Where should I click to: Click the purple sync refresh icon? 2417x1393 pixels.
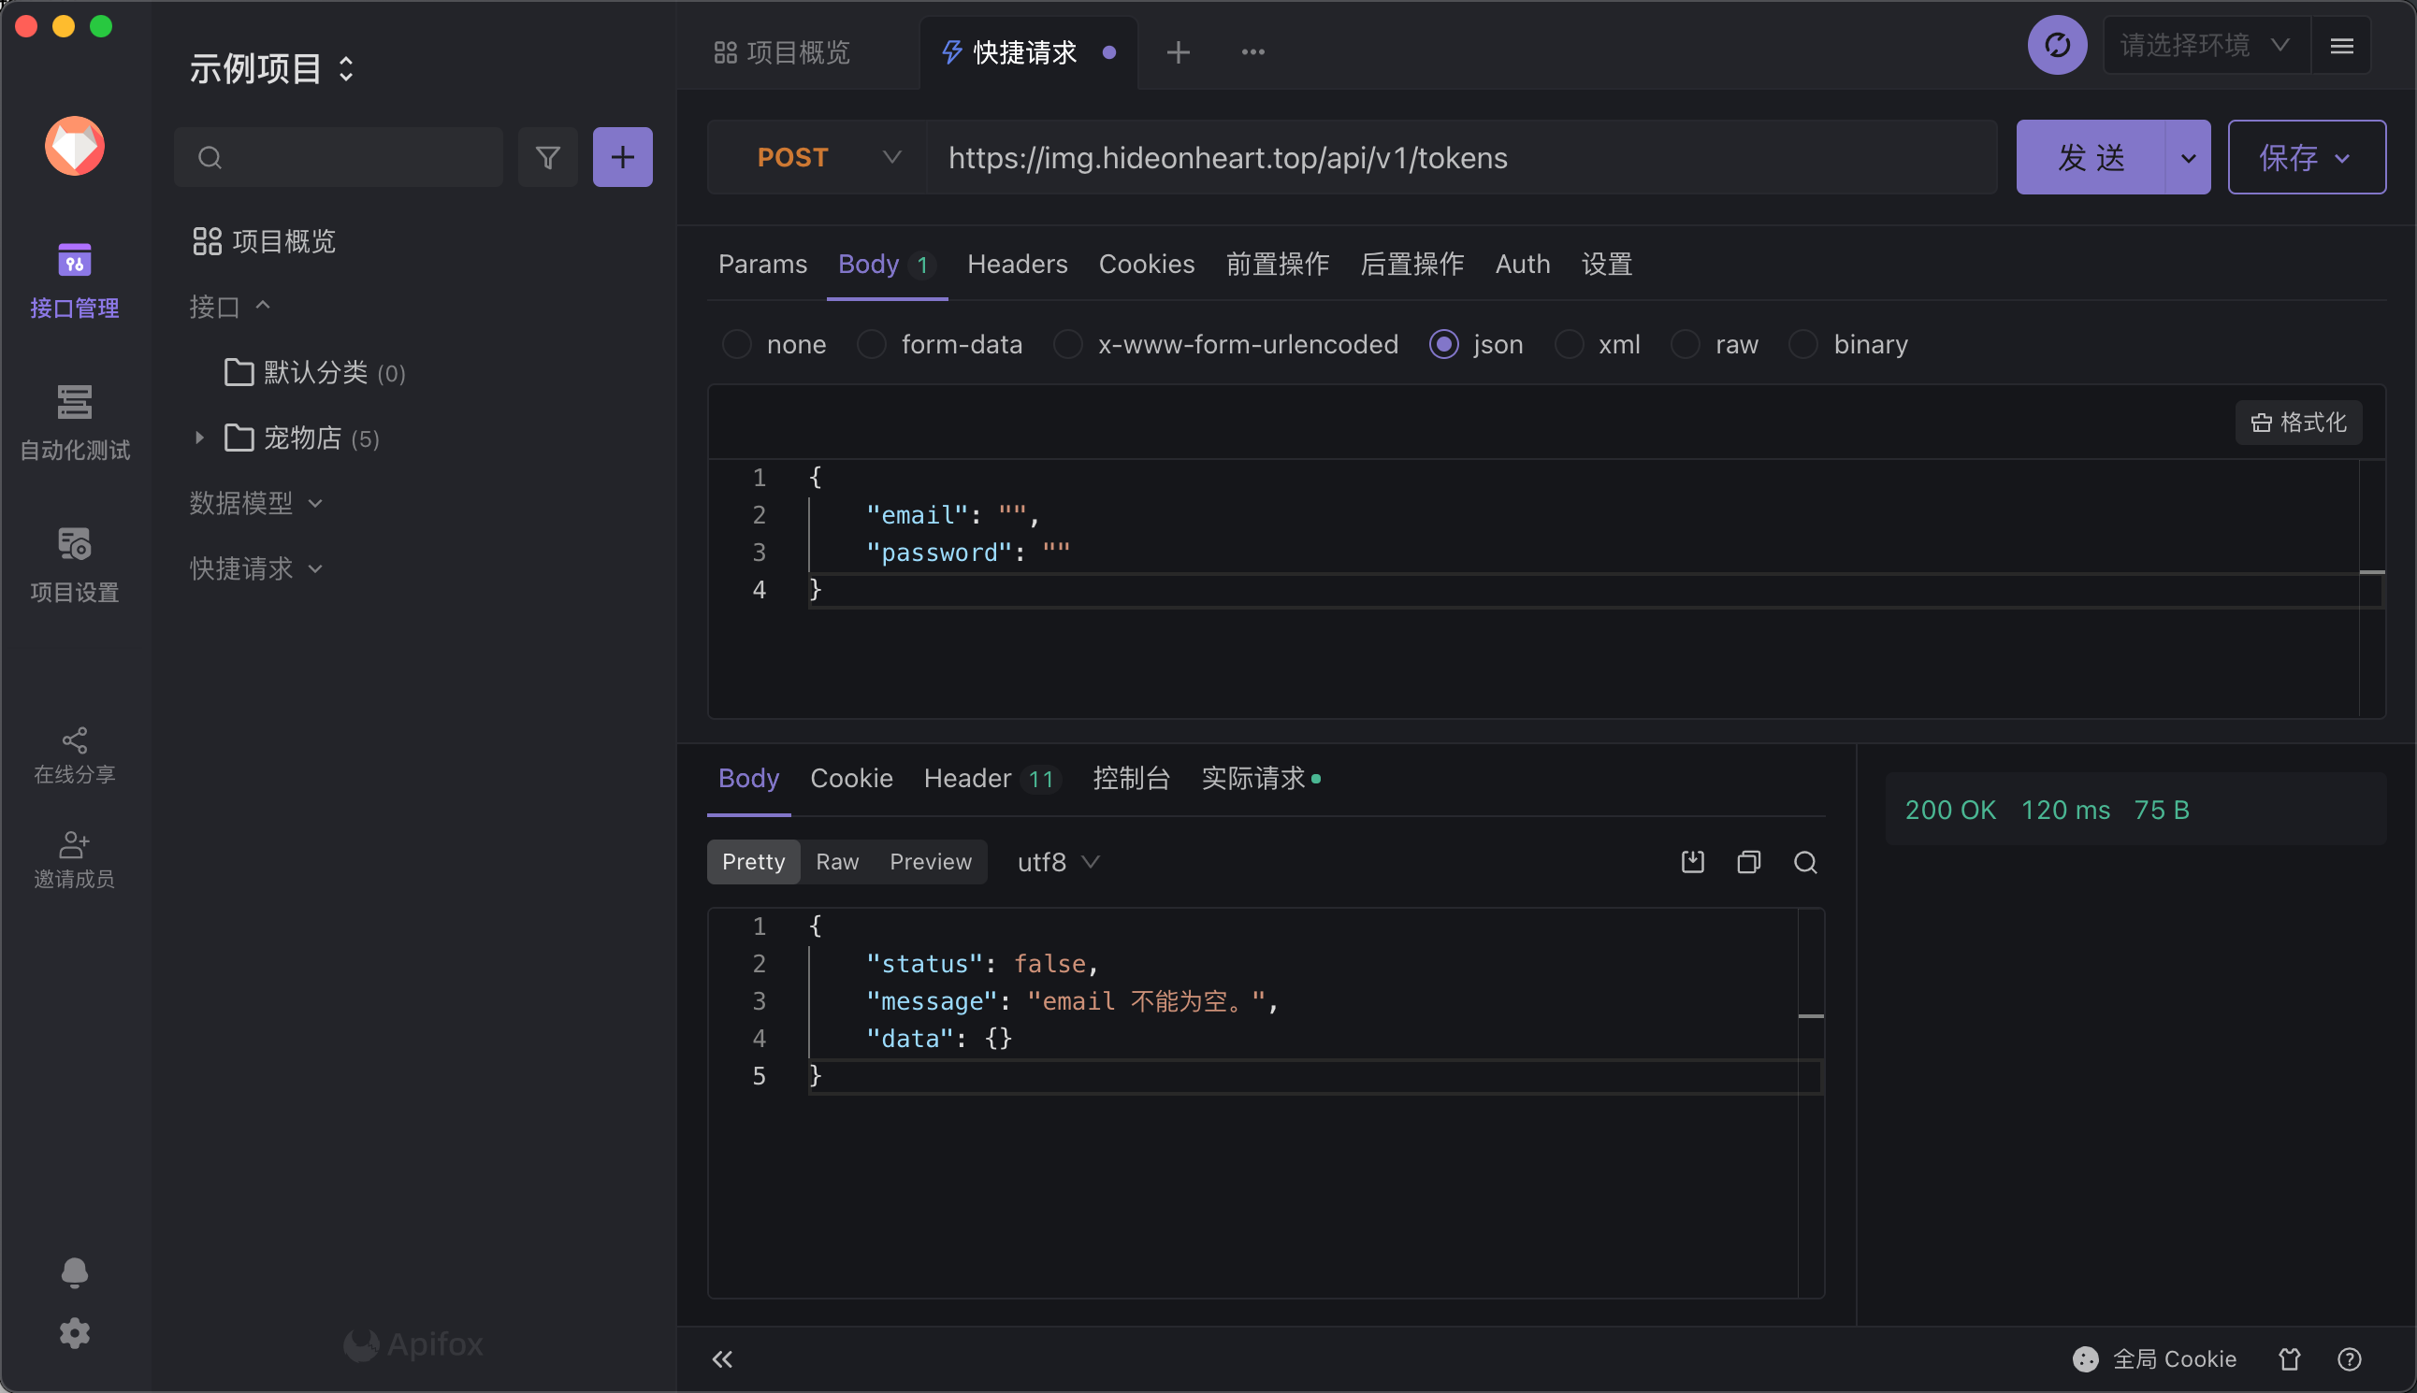[x=2057, y=45]
